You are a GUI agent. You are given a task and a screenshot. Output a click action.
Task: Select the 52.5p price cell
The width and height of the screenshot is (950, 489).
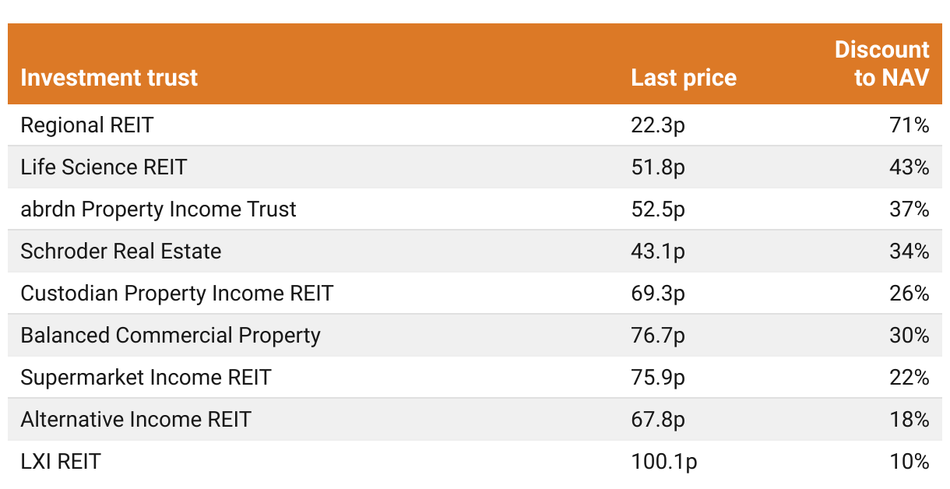[x=658, y=209]
